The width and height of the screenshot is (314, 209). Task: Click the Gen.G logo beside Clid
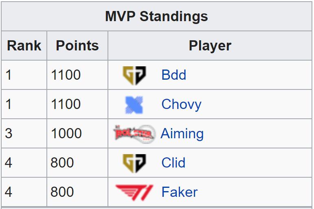click(134, 163)
